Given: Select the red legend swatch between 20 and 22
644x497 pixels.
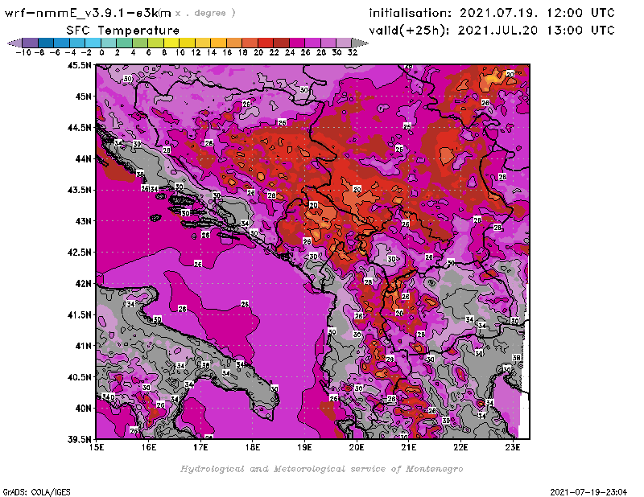Looking at the screenshot, I should pos(266,43).
